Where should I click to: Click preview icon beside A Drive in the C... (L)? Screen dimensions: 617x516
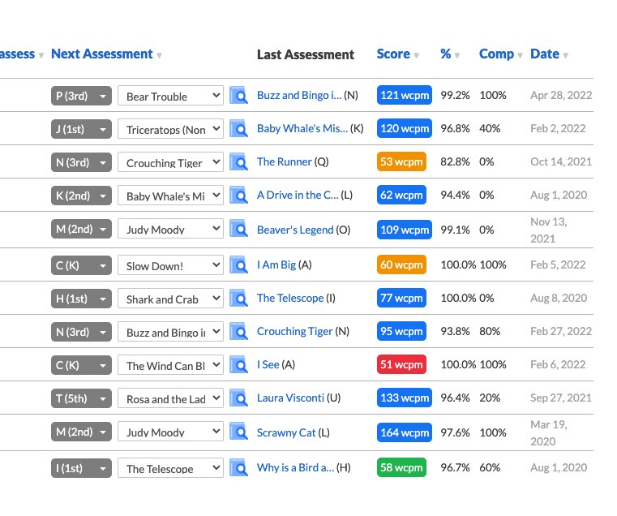[x=238, y=196]
